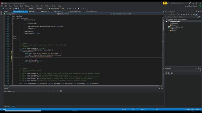
Task: Click the bookmark icon in the toolbar
Action: (x=78, y=8)
